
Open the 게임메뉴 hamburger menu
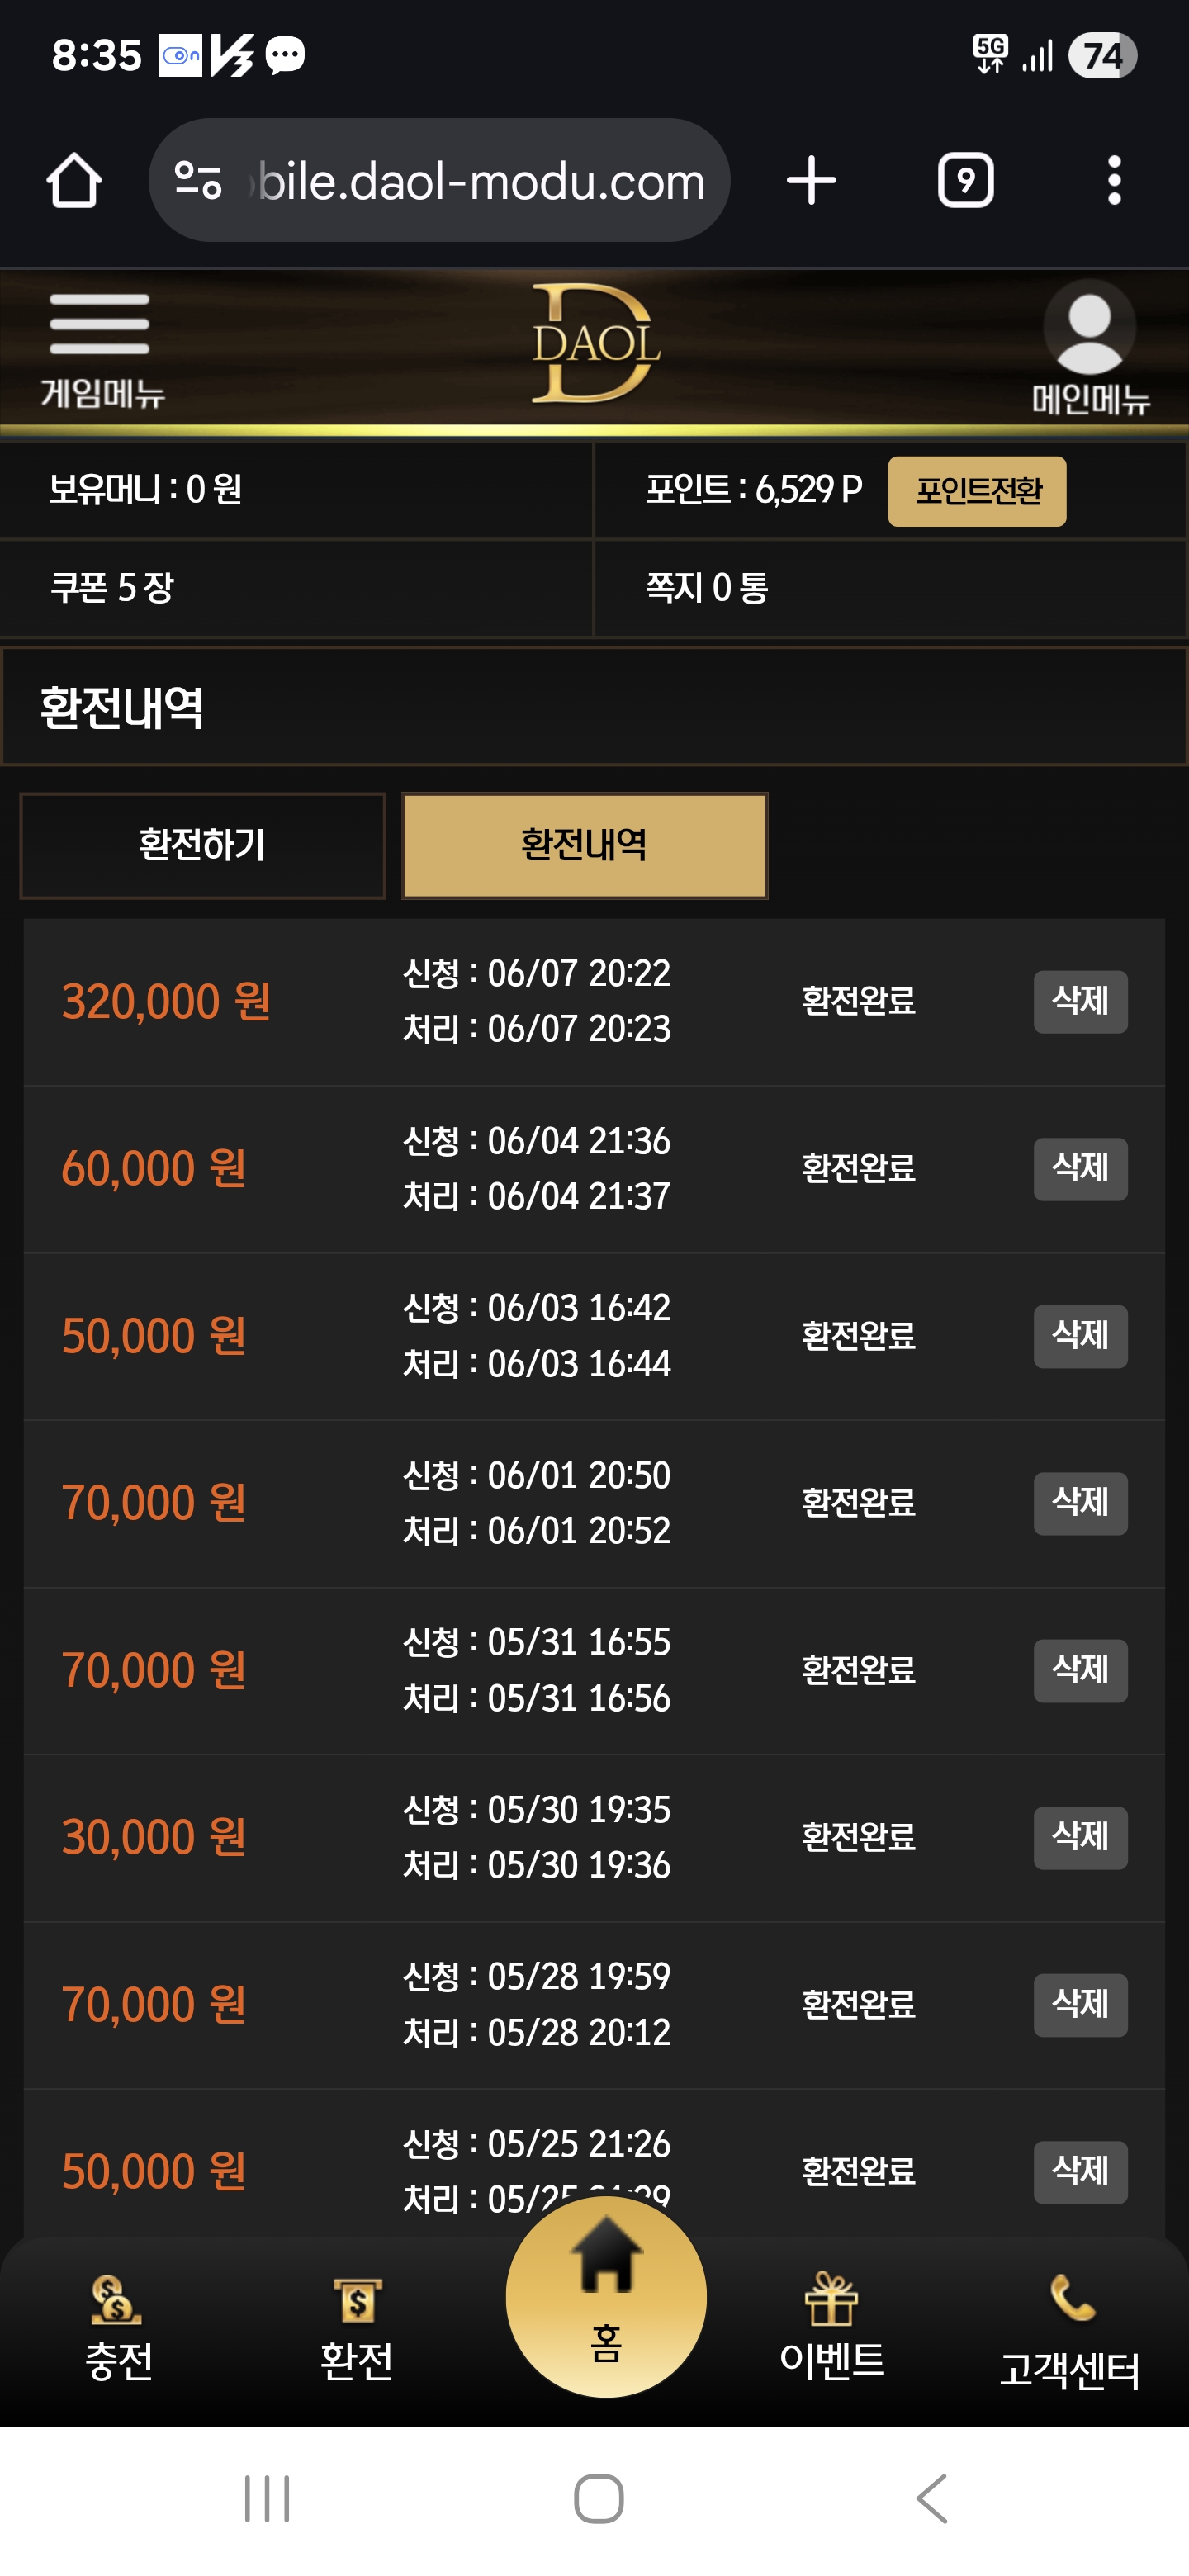[x=100, y=348]
